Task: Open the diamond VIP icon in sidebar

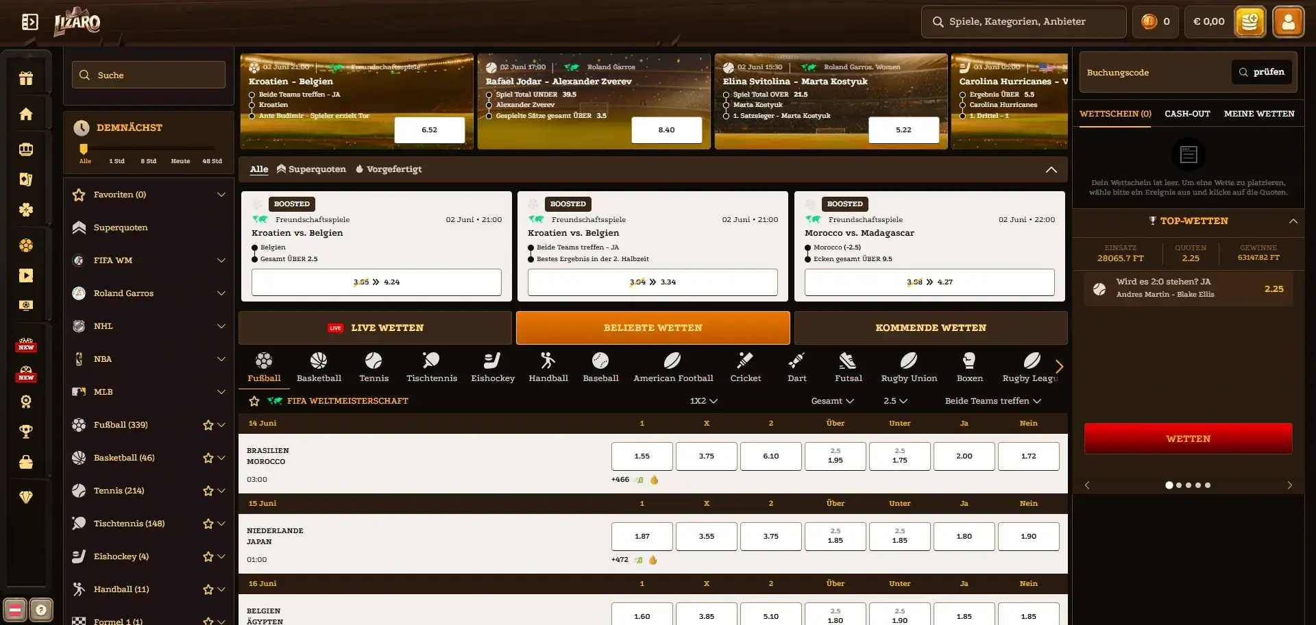Action: point(26,498)
